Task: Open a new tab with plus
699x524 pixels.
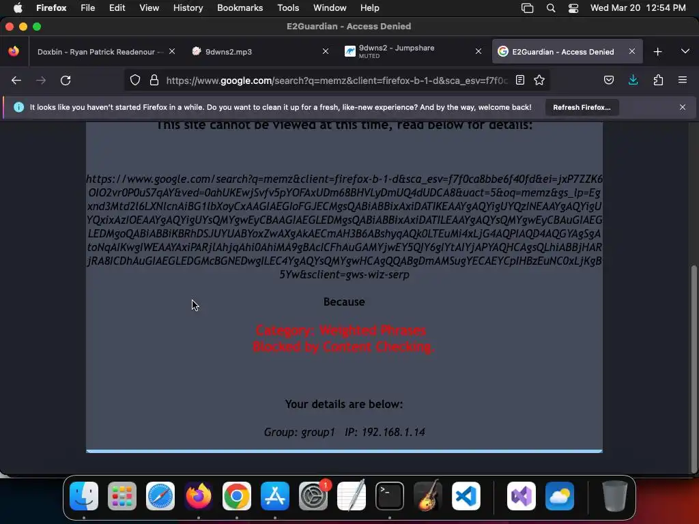Action: click(657, 52)
